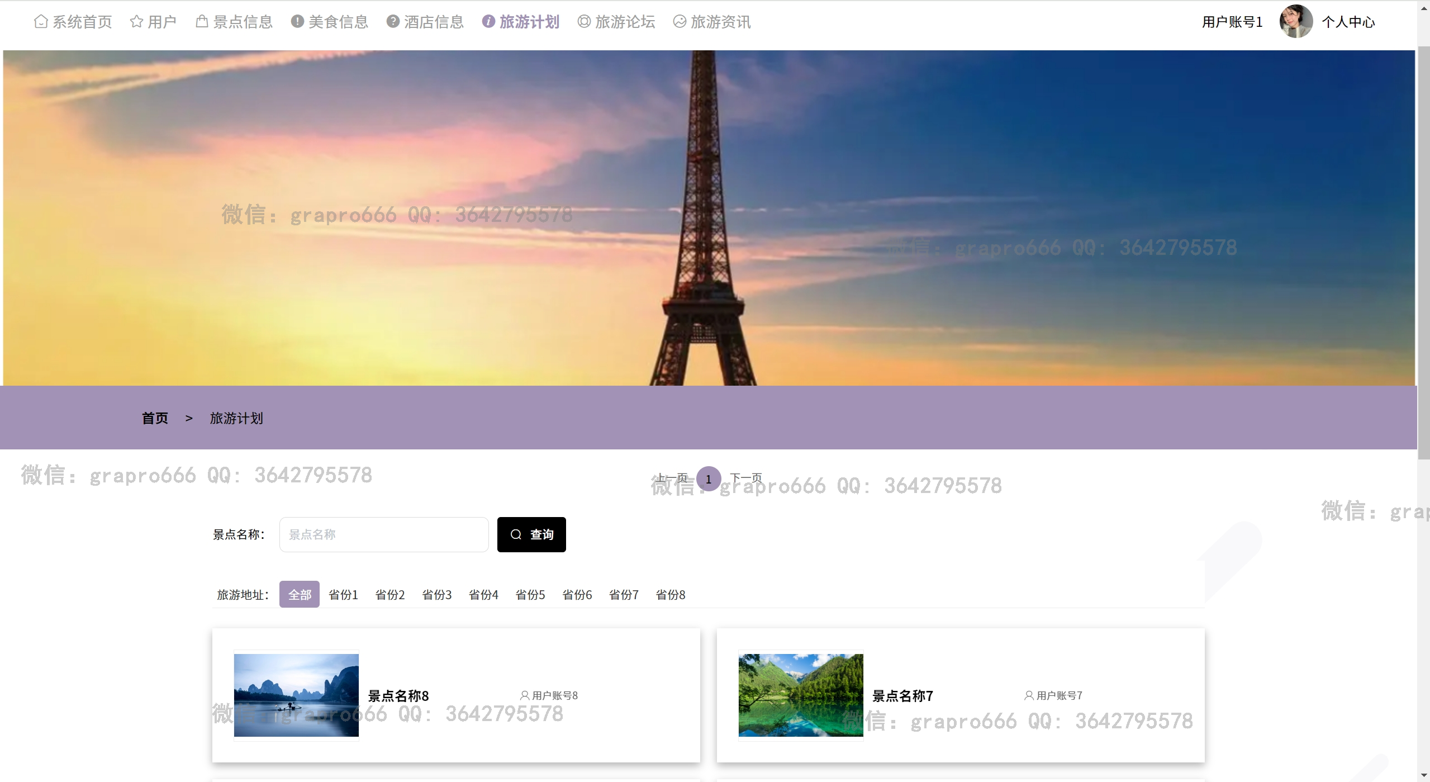The height and width of the screenshot is (782, 1430).
Task: Click the circular icon beside 旅游论坛
Action: [x=584, y=22]
